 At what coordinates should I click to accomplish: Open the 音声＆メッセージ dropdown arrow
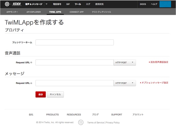[x=46, y=4]
